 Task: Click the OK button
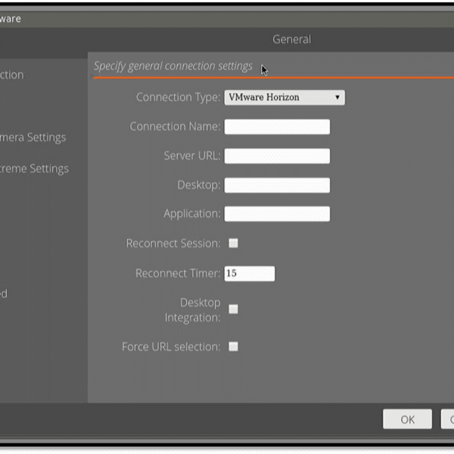click(407, 419)
